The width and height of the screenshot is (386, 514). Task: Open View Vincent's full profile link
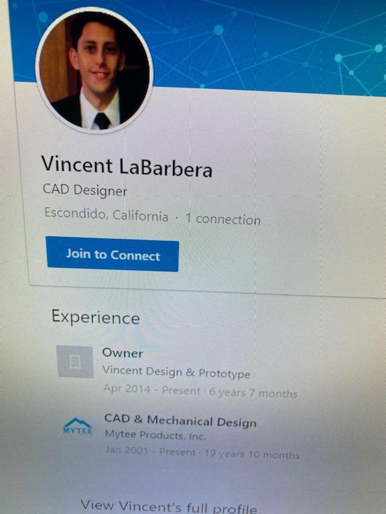click(169, 506)
